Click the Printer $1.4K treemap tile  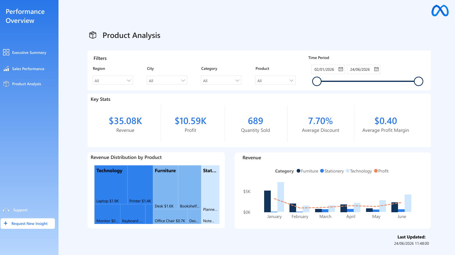[140, 185]
